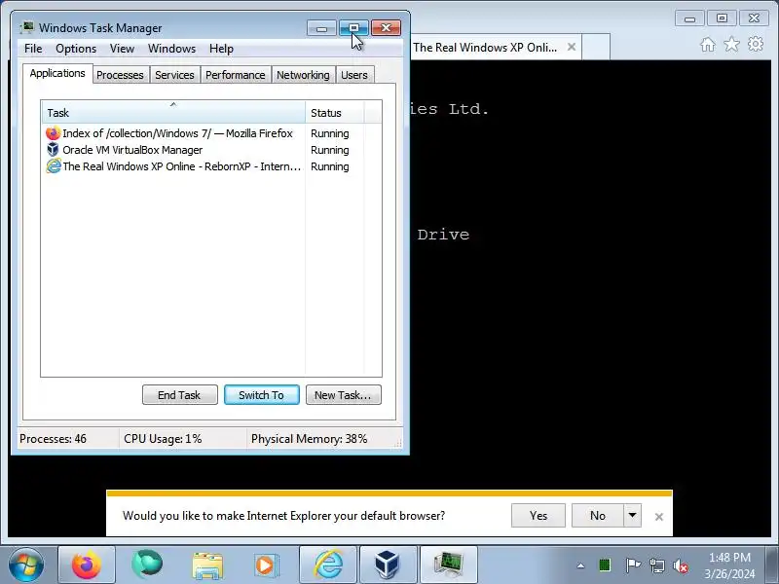This screenshot has height=584, width=779.
Task: Click the End Task button
Action: click(x=180, y=395)
